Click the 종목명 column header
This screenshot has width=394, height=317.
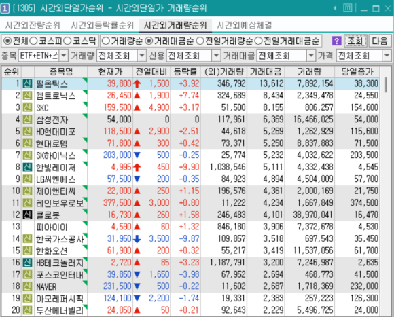coord(61,72)
